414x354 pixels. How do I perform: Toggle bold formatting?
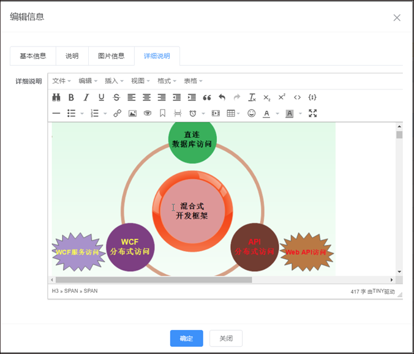coord(71,97)
